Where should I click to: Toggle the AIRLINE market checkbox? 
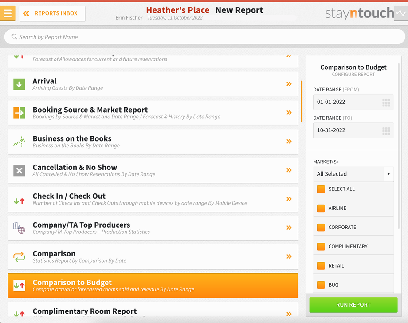click(321, 208)
